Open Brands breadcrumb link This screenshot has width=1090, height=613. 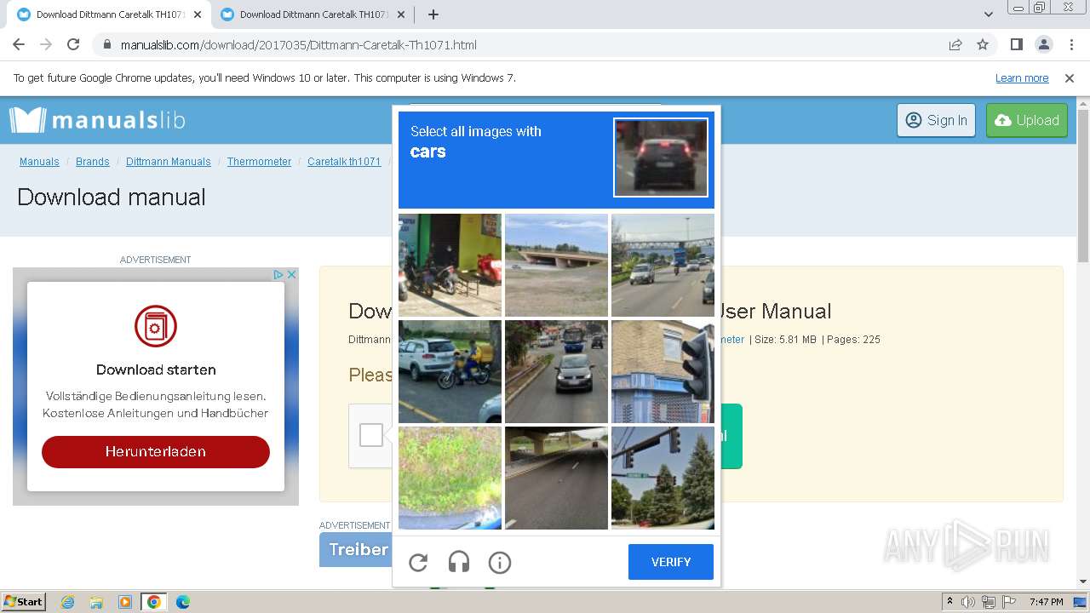point(93,162)
